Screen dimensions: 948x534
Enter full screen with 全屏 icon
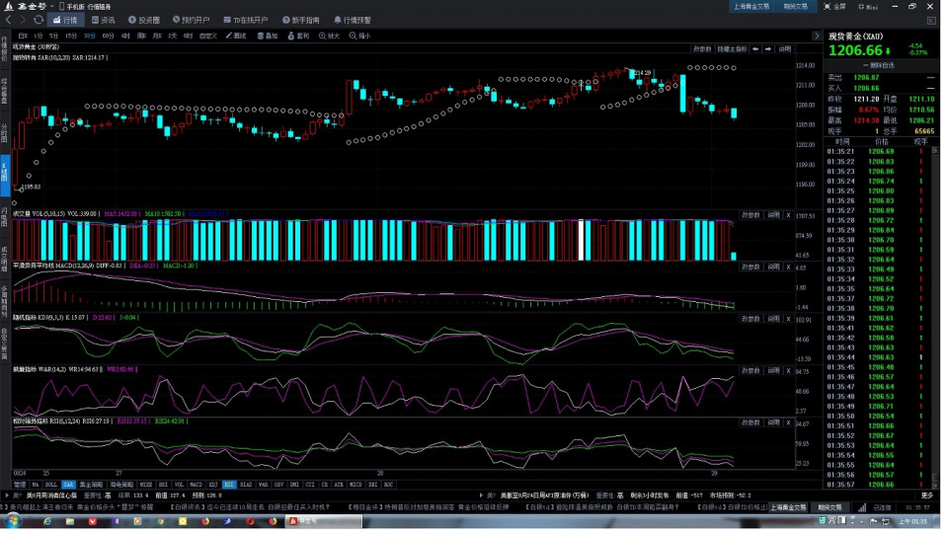coord(834,6)
